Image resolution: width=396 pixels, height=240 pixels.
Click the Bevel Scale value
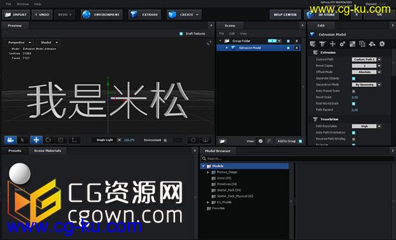(x=354, y=97)
